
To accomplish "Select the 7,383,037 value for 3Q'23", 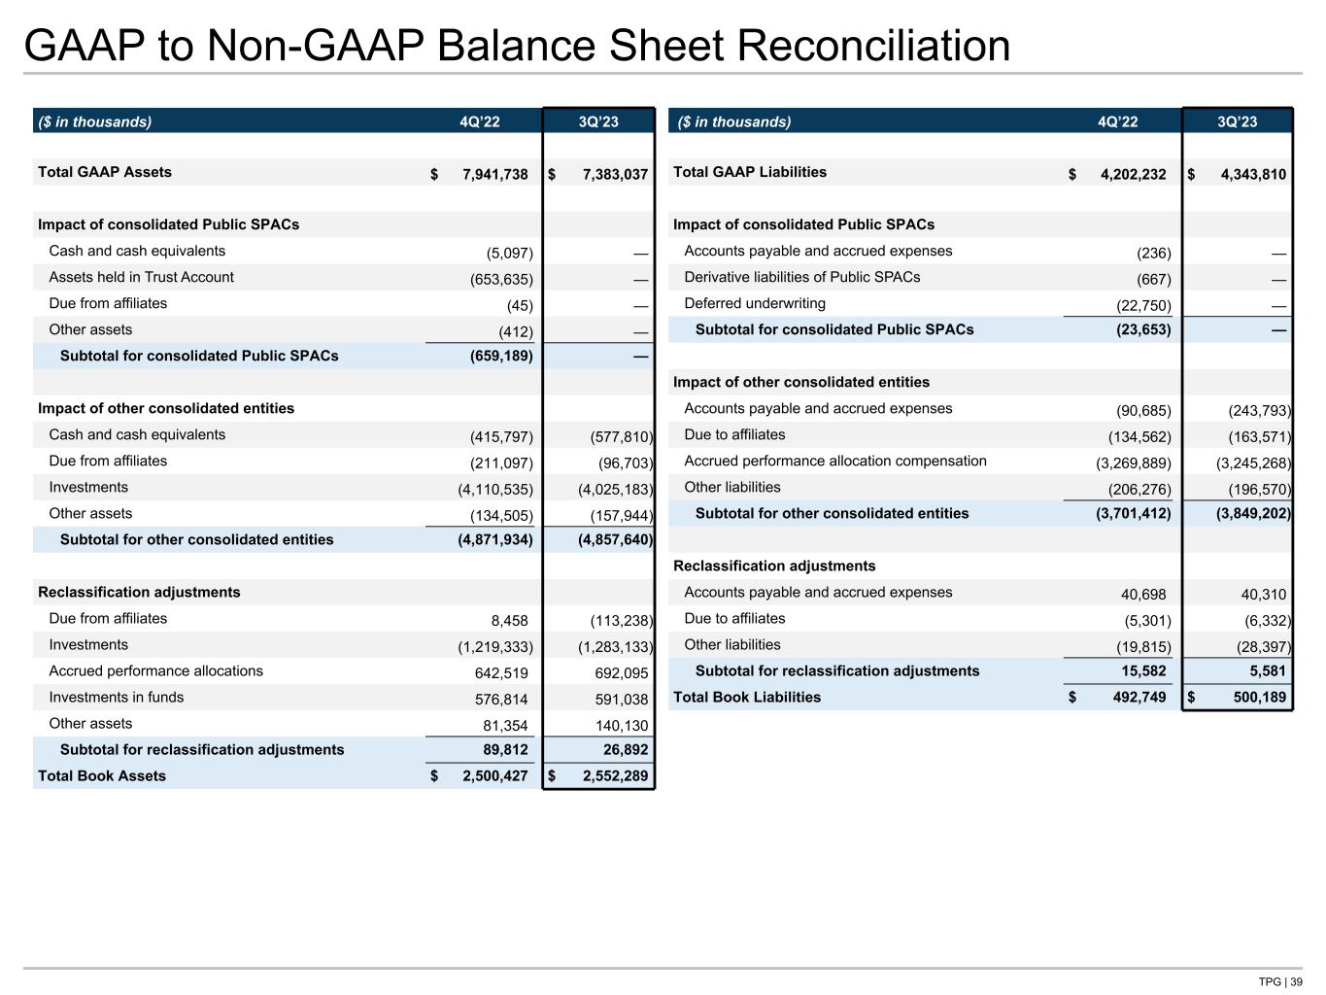I will [x=614, y=175].
